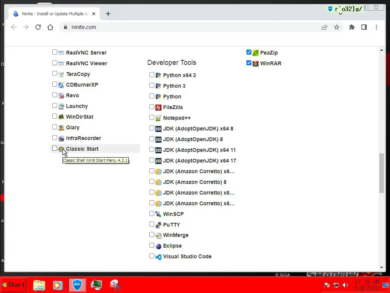Screen dimensions: 390x293
Task: Click the Developer Tools heading
Action: pos(172,63)
